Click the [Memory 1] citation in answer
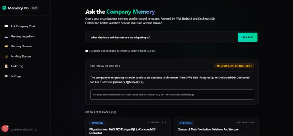 [121, 82]
